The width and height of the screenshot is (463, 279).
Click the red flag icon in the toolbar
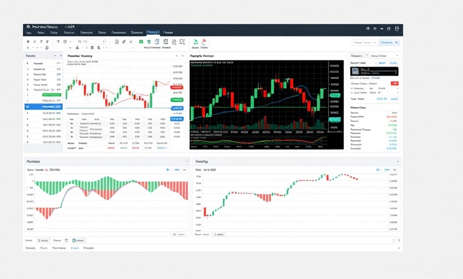click(x=204, y=41)
